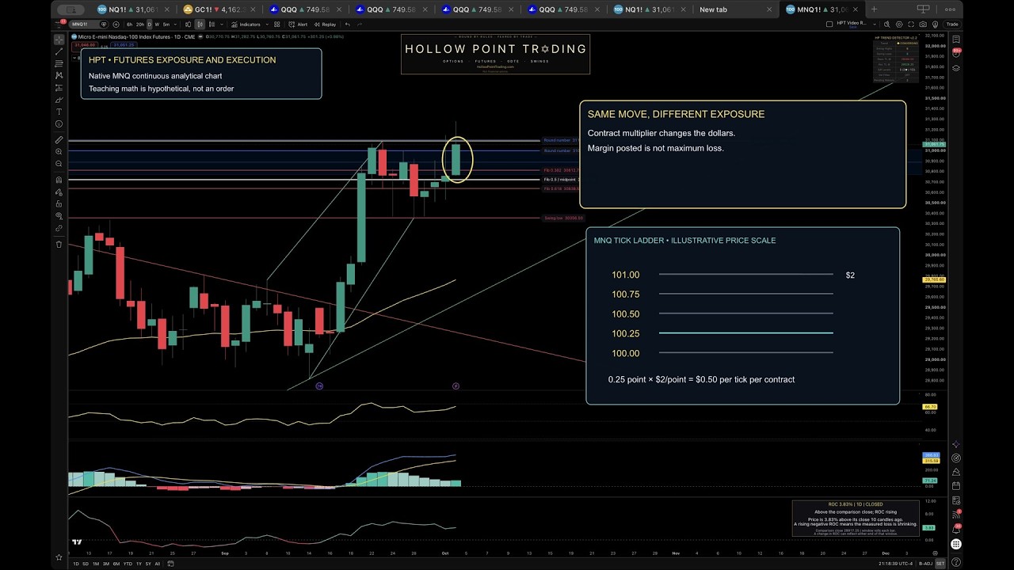
Task: Click the clock time display at bottom
Action: click(894, 564)
